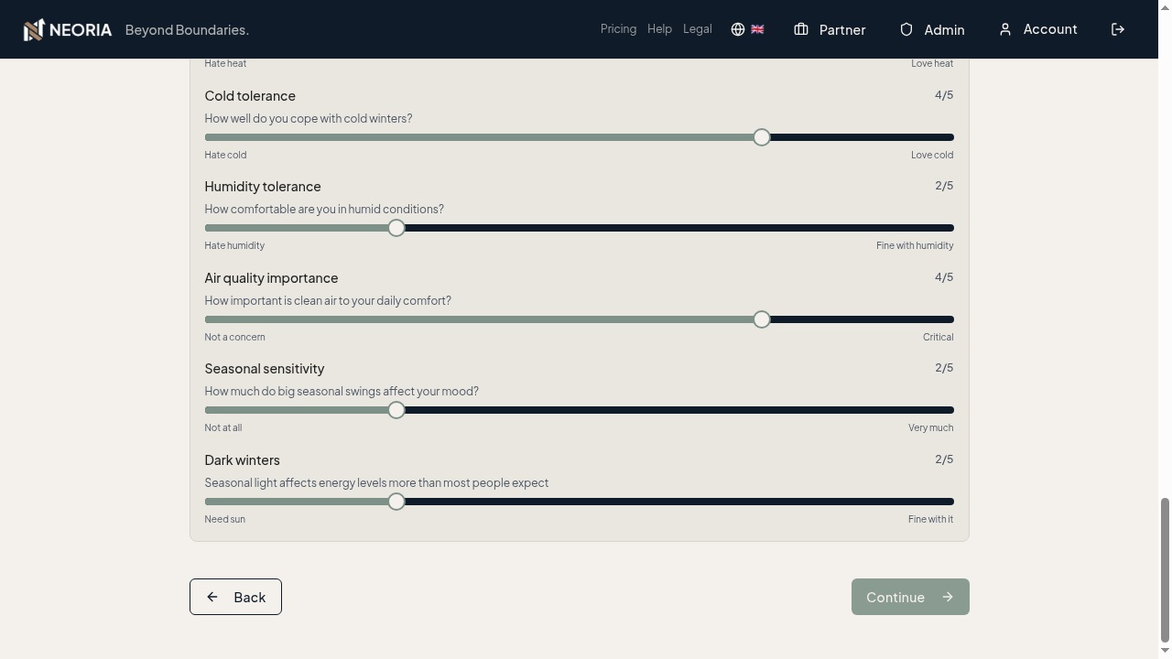The width and height of the screenshot is (1172, 659).
Task: Click the NEORIA brand name
Action: click(81, 29)
